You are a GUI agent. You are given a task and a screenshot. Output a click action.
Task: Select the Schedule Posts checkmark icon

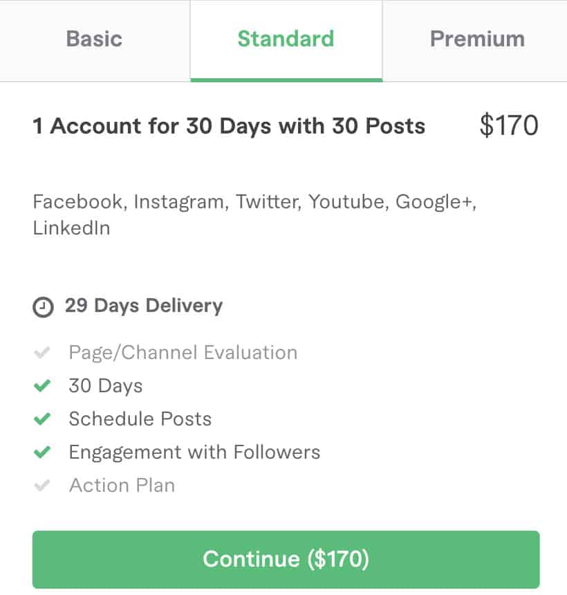coord(43,419)
